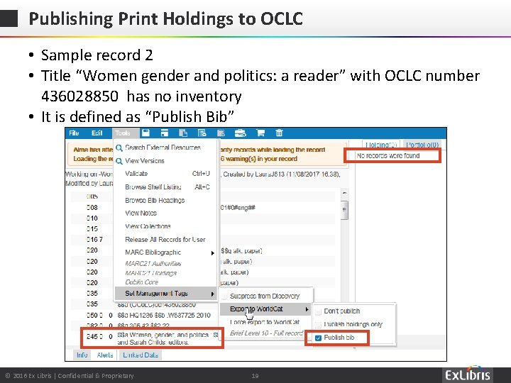The height and width of the screenshot is (383, 511).
Task: Click the split editor layout icon
Action: [x=164, y=133]
